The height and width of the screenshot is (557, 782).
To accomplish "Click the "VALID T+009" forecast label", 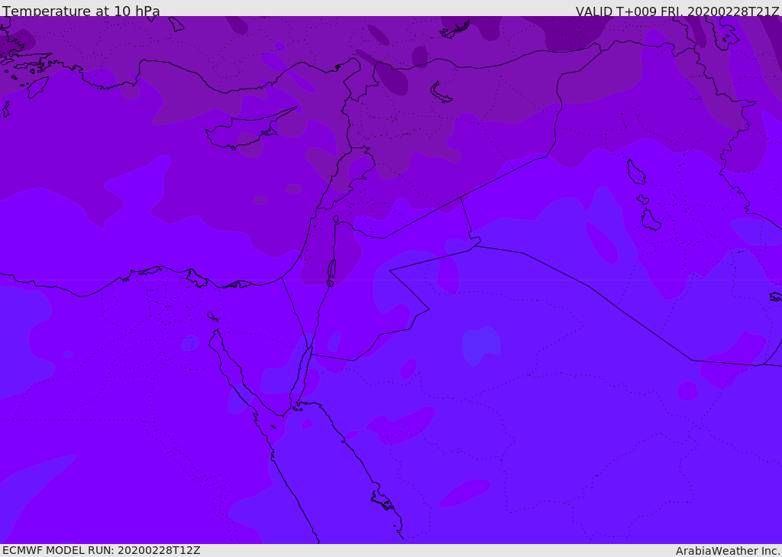I will pos(612,11).
